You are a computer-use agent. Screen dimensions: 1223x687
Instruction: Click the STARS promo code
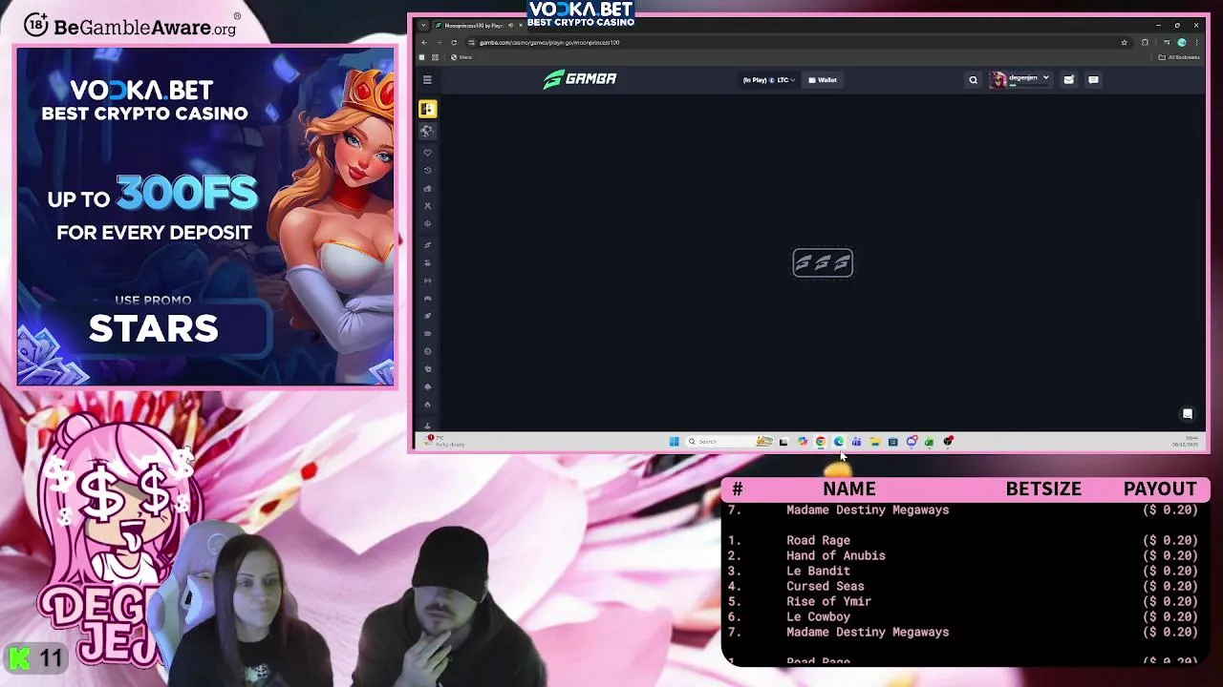coord(154,329)
